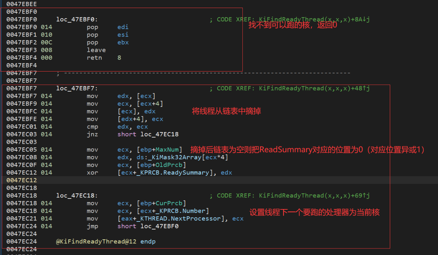Image resolution: width=438 pixels, height=255 pixels.
Task: Click the loc_47EBF0 label definition
Action: pos(77,19)
